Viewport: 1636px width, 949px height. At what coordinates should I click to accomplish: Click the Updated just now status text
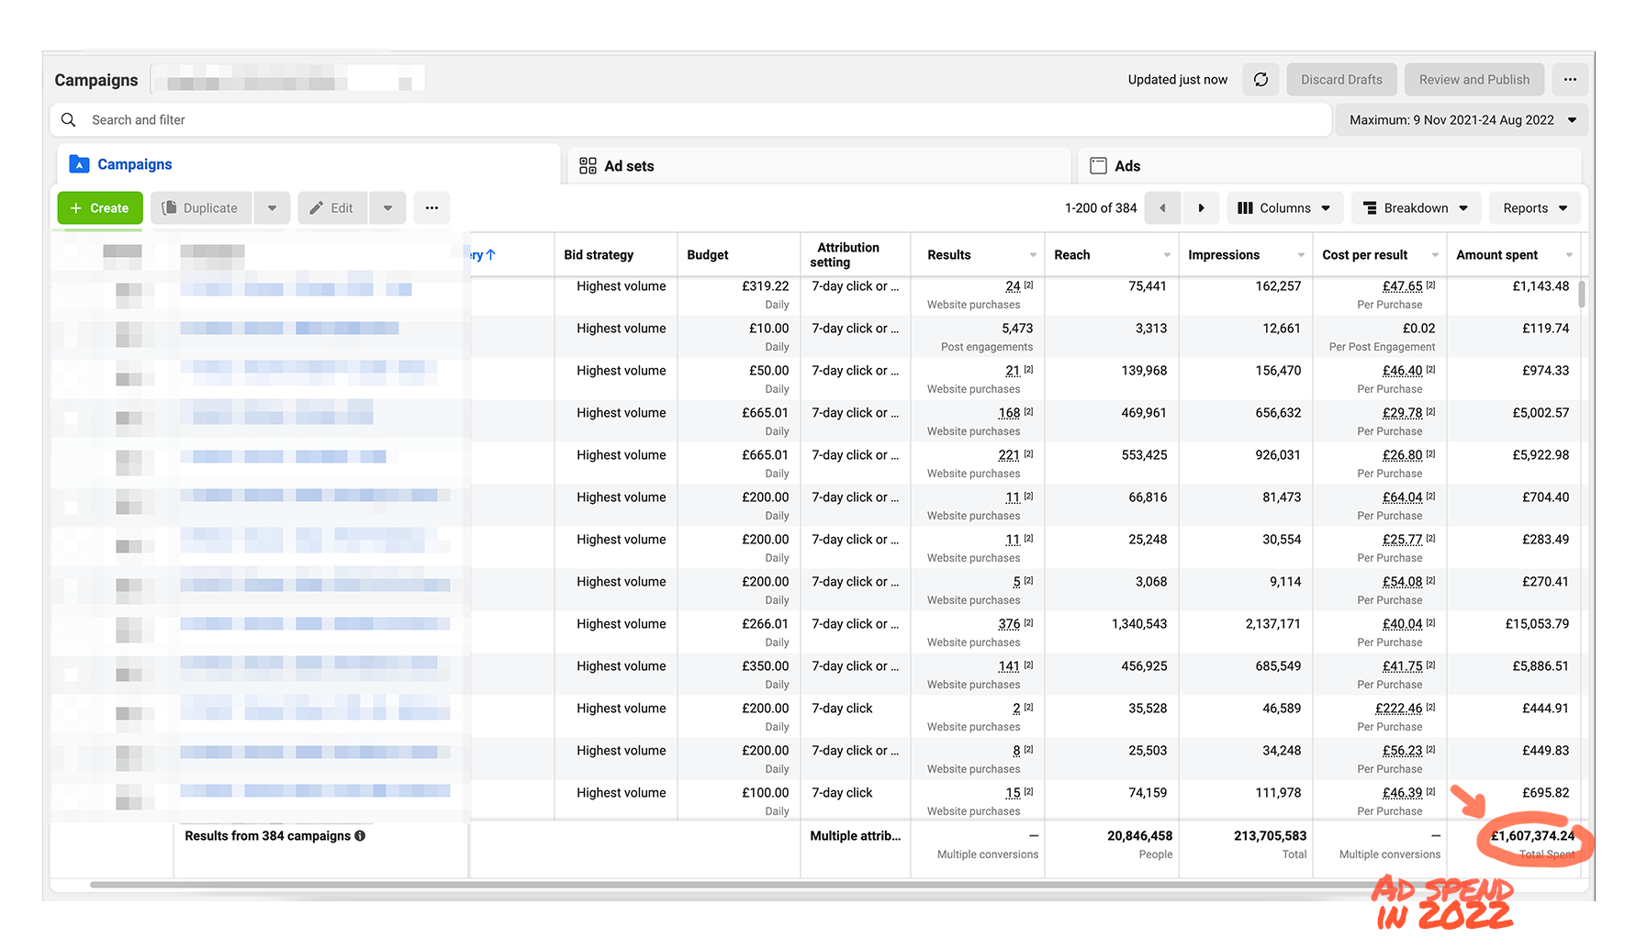point(1177,80)
